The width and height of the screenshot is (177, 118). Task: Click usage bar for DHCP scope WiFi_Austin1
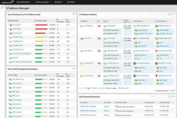coord(41,108)
